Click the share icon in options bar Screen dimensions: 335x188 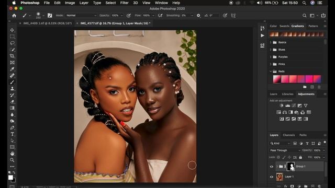[323, 15]
